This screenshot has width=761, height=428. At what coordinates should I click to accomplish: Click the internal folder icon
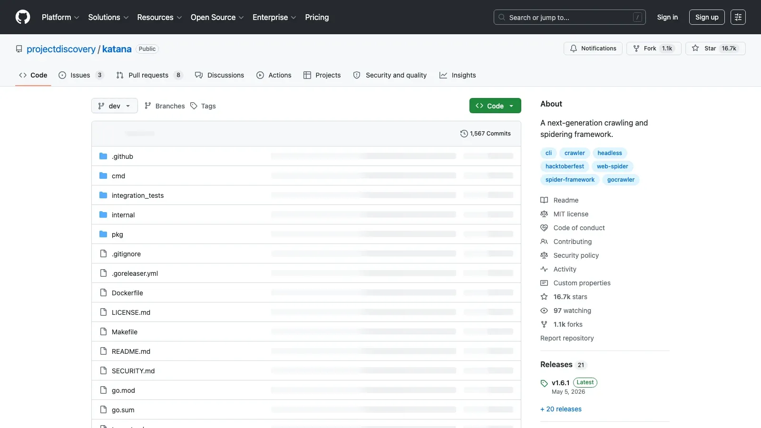click(103, 214)
